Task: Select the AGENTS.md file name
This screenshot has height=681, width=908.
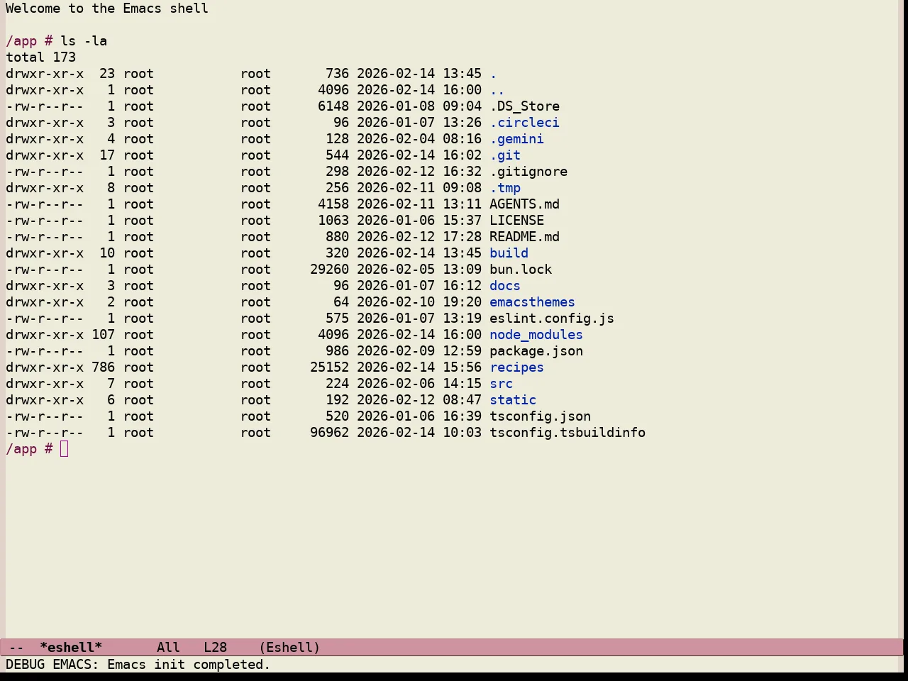Action: pyautogui.click(x=524, y=204)
